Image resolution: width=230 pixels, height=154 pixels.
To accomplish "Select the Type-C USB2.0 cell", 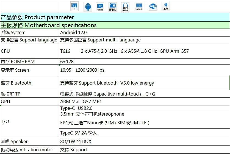I will (x=144, y=108).
